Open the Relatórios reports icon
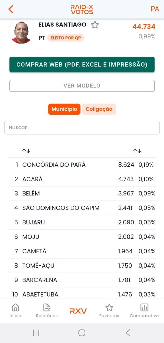Viewport: 164px width, 343px height. click(47, 307)
